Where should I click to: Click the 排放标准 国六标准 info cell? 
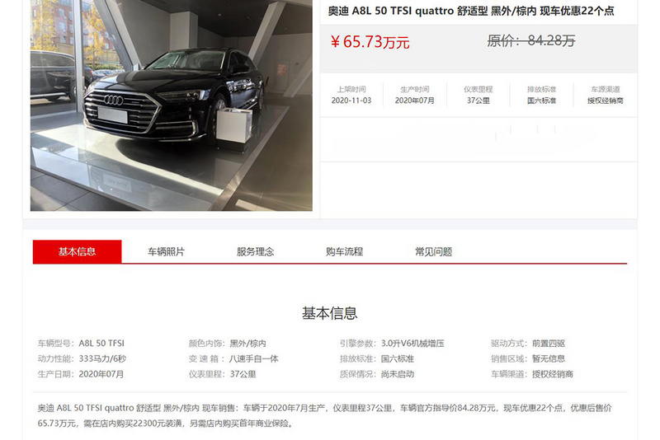(x=542, y=95)
